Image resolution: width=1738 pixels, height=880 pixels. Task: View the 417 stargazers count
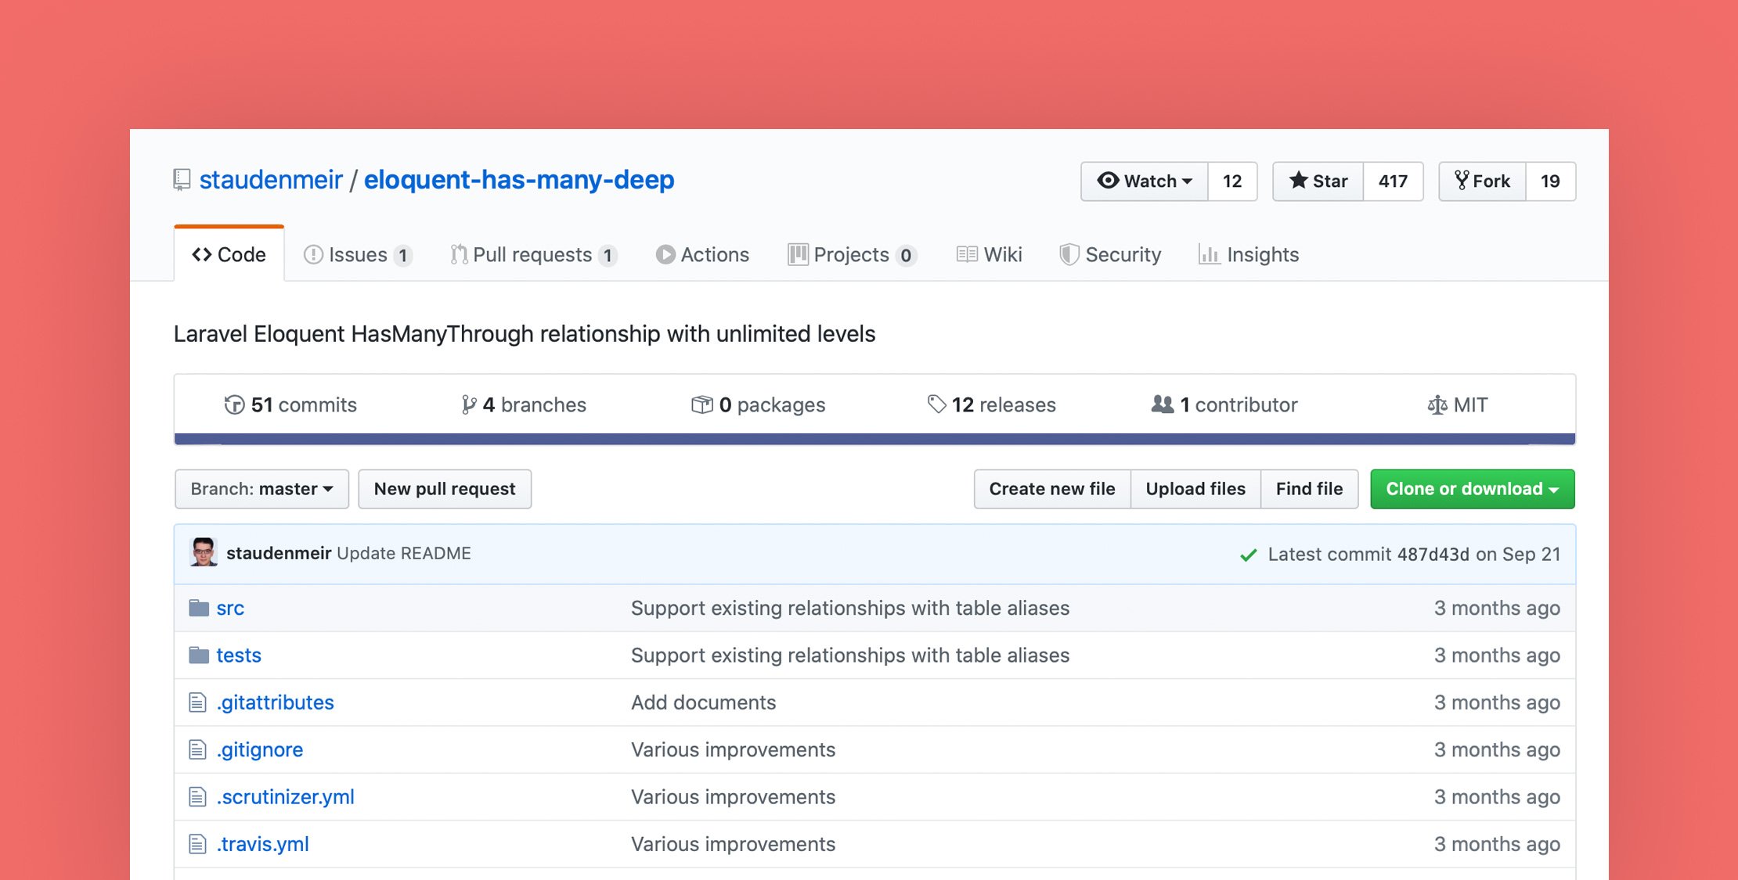point(1394,181)
